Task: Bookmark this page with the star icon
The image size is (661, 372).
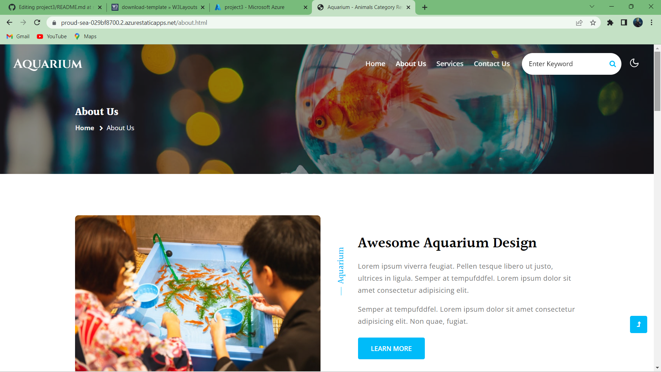Action: tap(593, 23)
